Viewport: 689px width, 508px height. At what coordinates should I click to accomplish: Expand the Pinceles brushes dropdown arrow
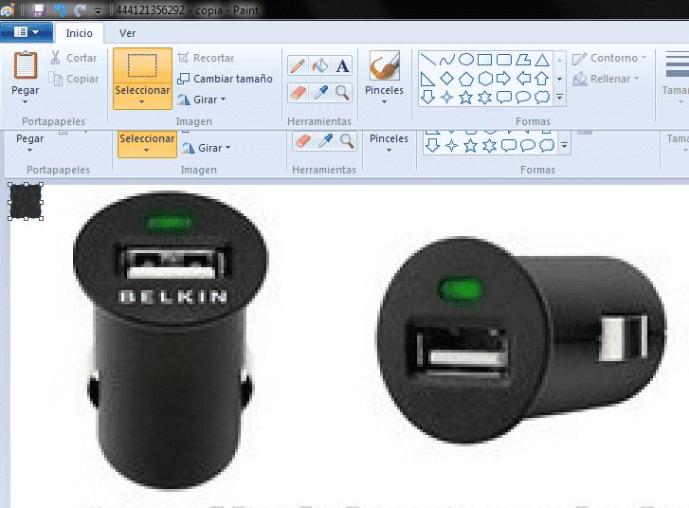(385, 102)
